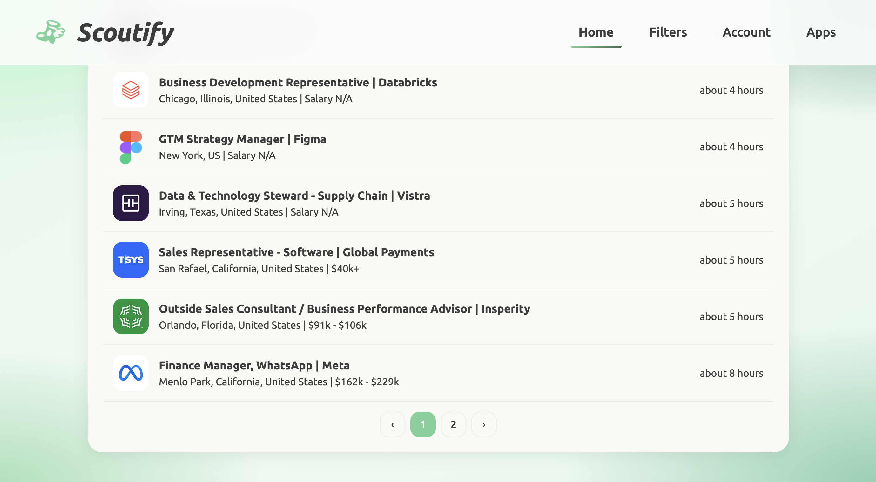Select the Home navigation tab
Image resolution: width=876 pixels, height=482 pixels.
click(596, 32)
